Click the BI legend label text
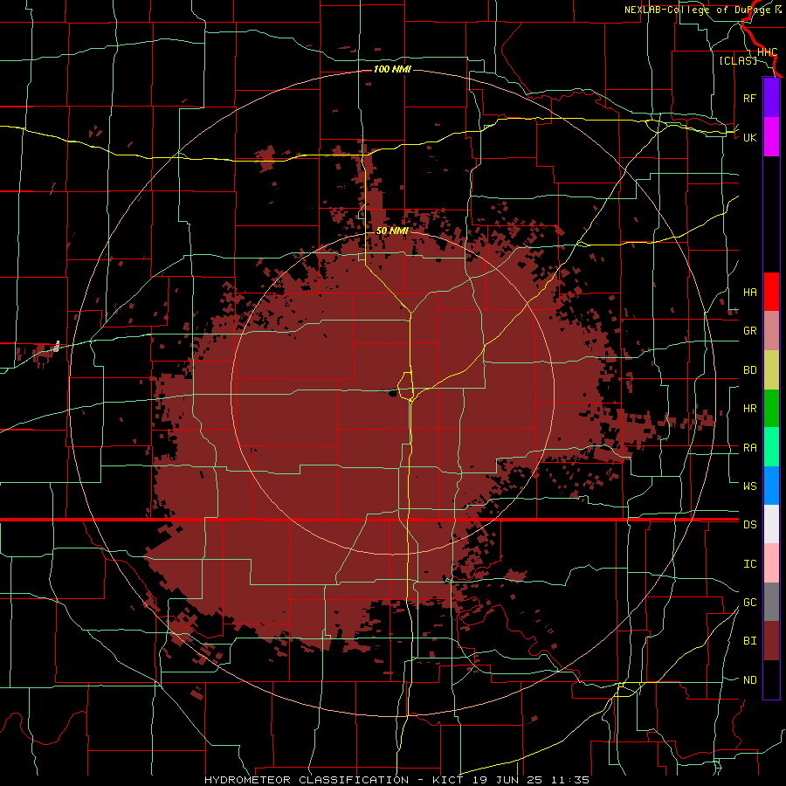Screen dimensions: 786x786 (x=750, y=641)
